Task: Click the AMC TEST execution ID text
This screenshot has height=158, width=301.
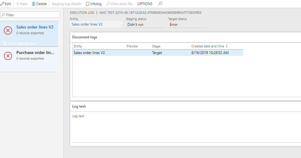Action: tap(150, 13)
